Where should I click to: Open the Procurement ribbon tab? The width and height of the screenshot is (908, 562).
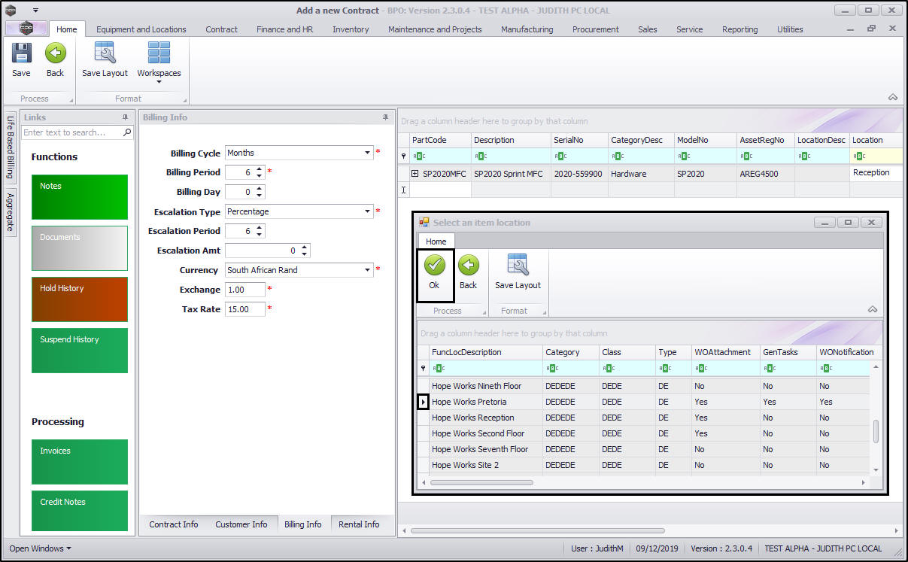tap(595, 29)
